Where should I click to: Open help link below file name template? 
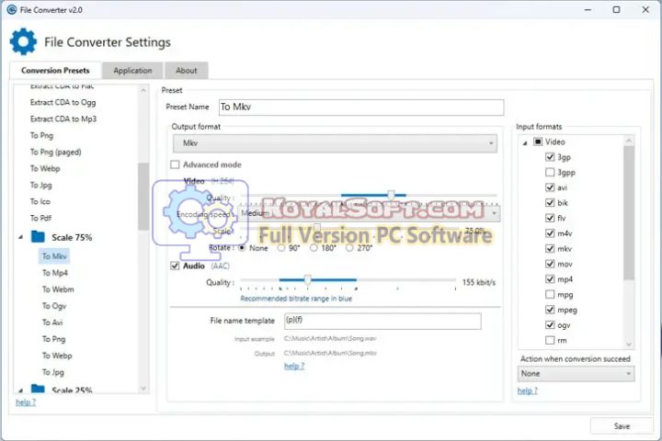tap(294, 366)
